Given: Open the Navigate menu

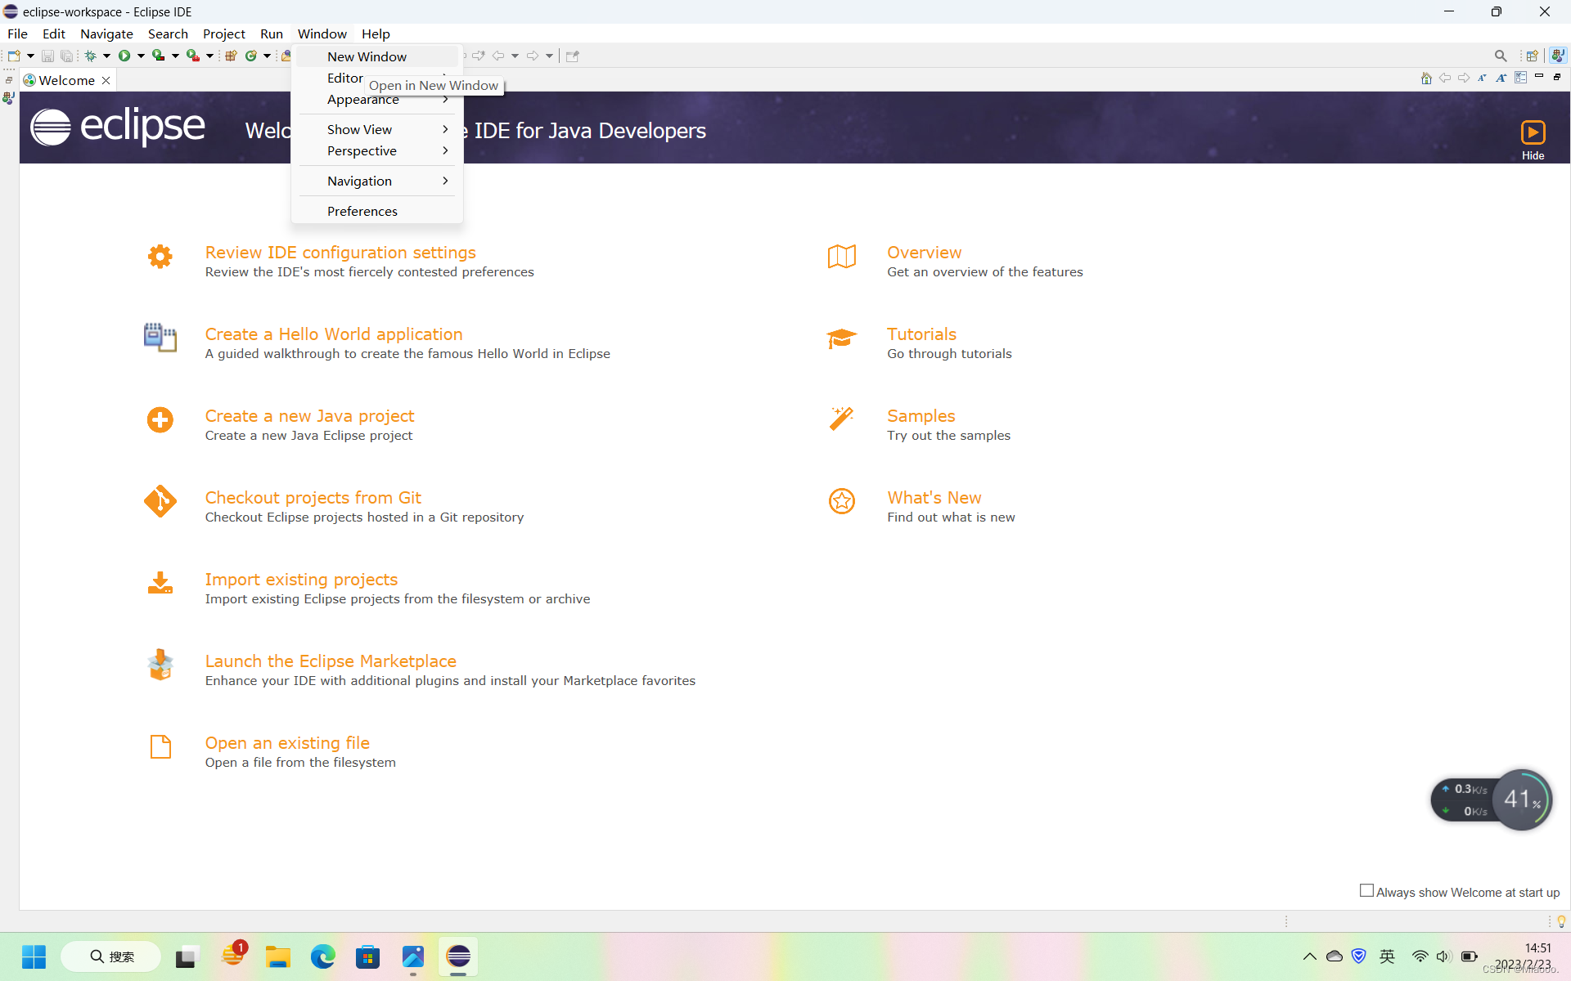Looking at the screenshot, I should pyautogui.click(x=106, y=34).
